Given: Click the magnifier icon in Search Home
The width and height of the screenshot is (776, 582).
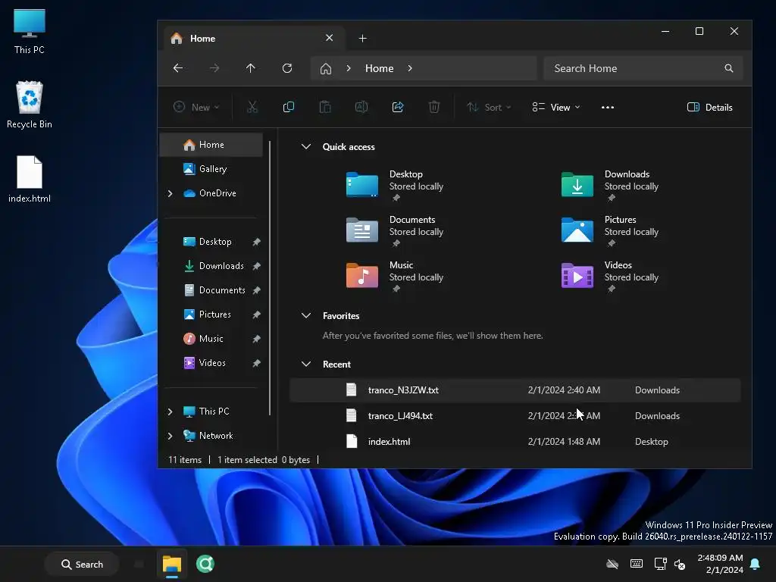Looking at the screenshot, I should pos(728,68).
